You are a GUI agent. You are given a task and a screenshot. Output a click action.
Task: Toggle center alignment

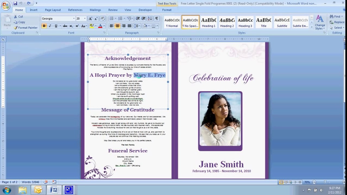point(117,26)
